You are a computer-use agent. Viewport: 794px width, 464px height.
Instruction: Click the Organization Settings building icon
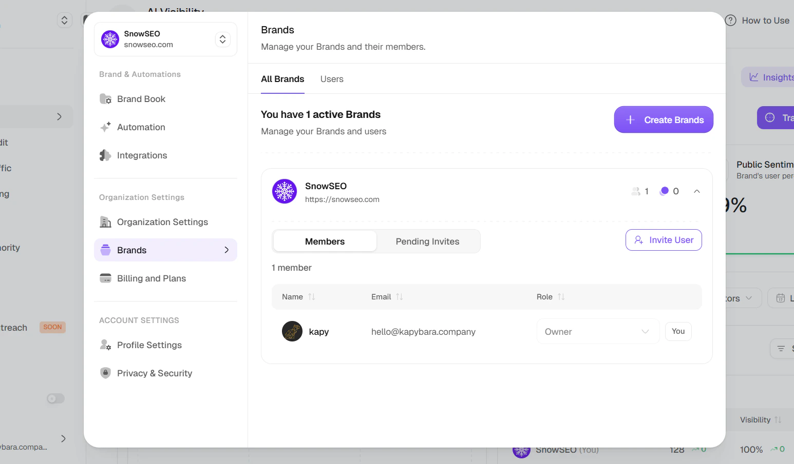tap(105, 221)
